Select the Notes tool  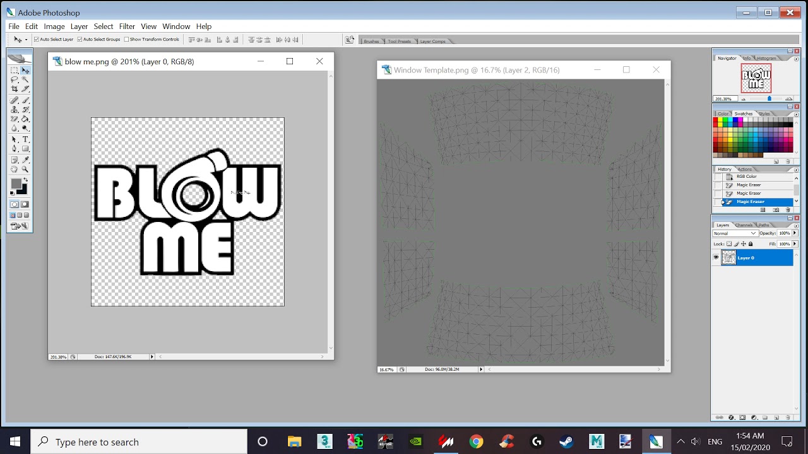tap(14, 160)
